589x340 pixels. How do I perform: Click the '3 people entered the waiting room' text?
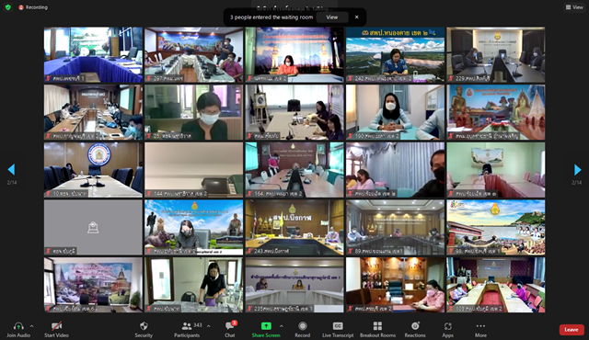pyautogui.click(x=271, y=17)
